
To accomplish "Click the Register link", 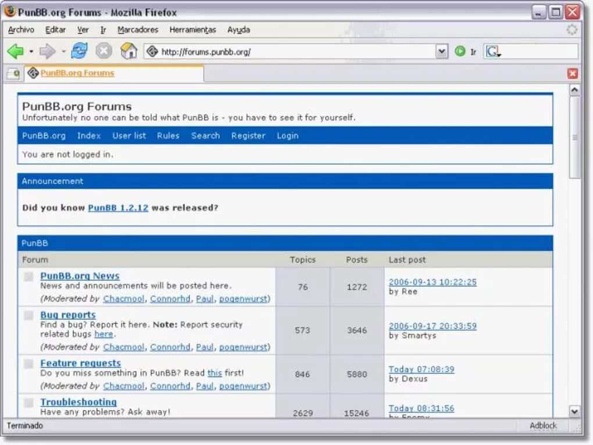I will [x=248, y=136].
